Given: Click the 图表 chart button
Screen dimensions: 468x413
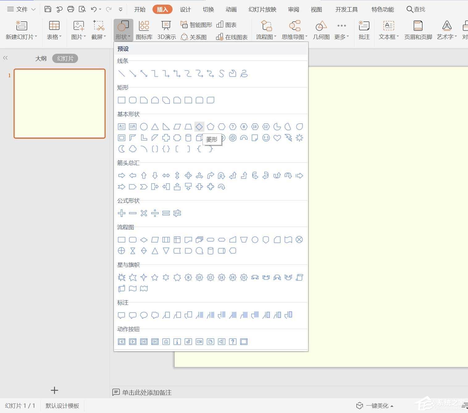Looking at the screenshot, I should 226,25.
